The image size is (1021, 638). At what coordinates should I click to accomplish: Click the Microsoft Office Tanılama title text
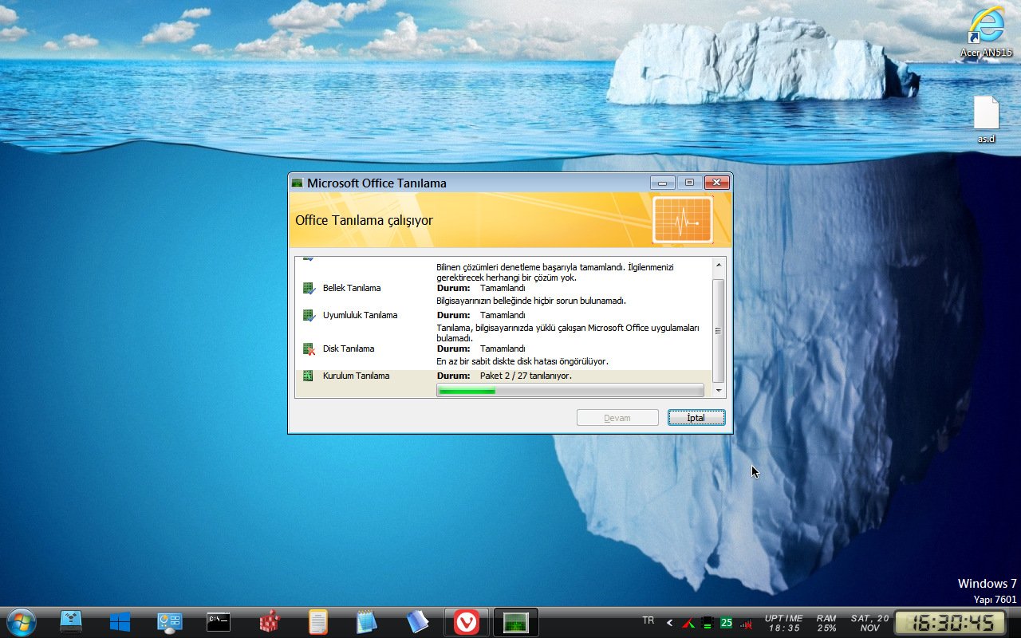pyautogui.click(x=376, y=183)
